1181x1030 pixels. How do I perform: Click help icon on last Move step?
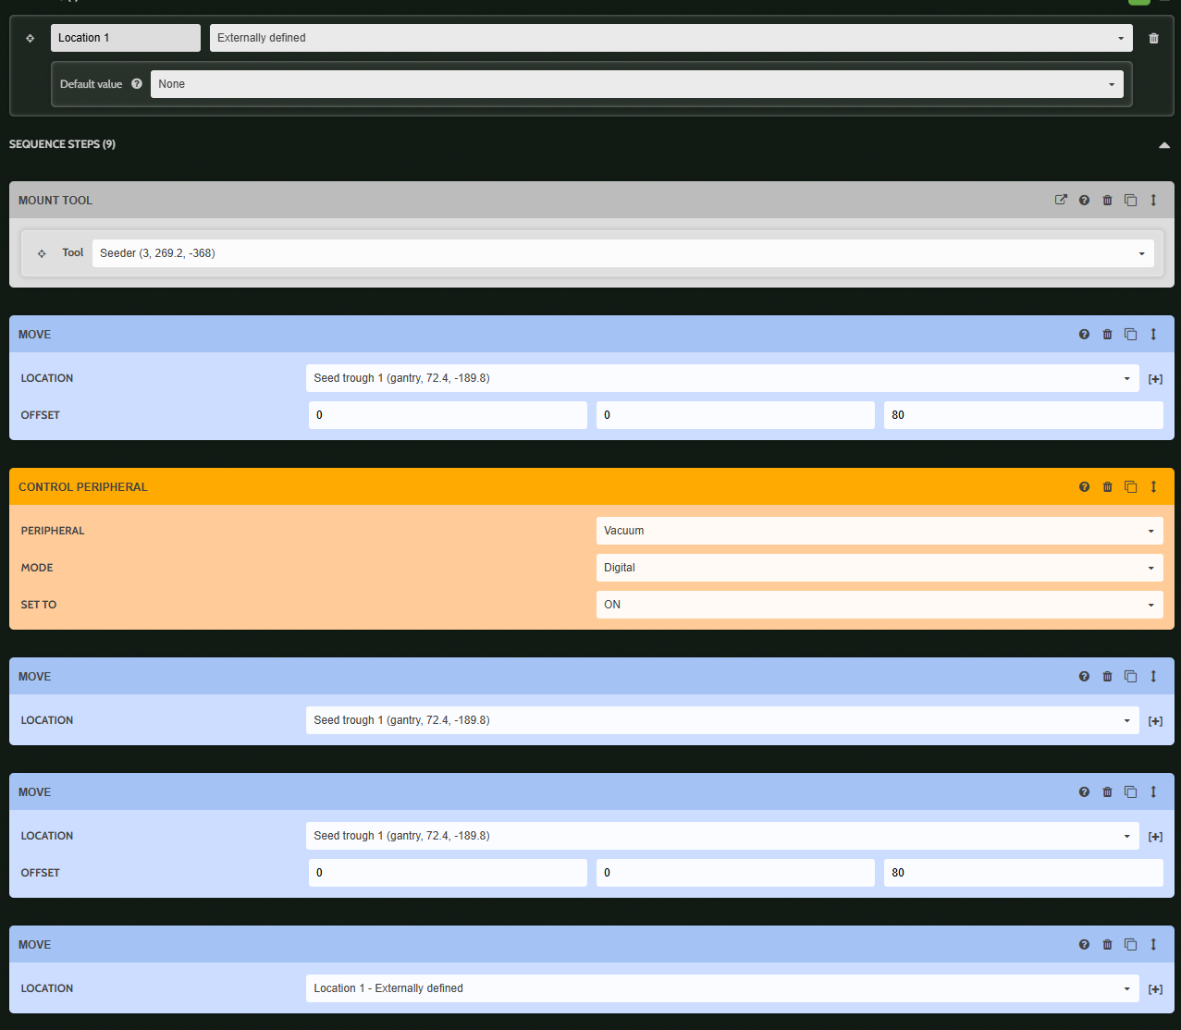tap(1084, 944)
